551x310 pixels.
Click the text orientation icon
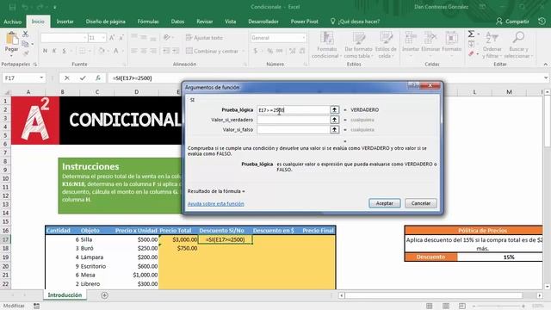click(167, 38)
